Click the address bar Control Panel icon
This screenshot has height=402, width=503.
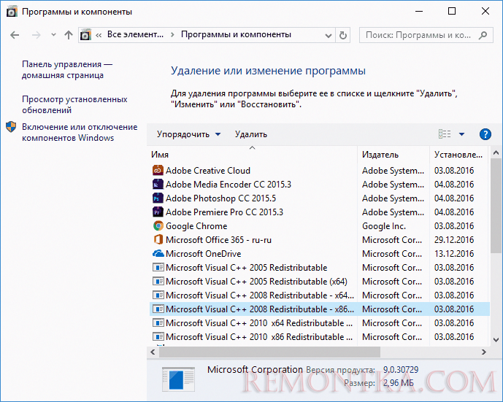pos(85,34)
